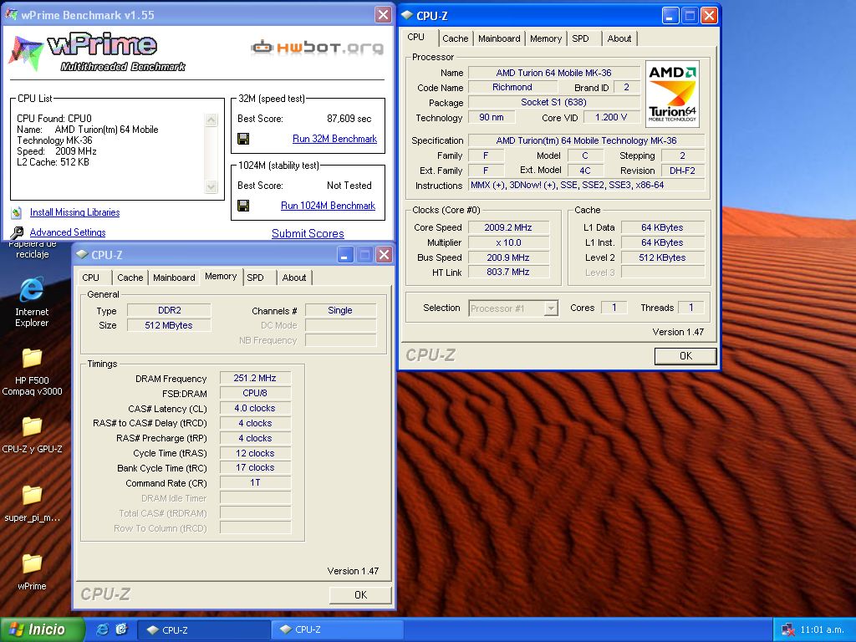This screenshot has width=856, height=642.
Task: Open the Advanced Settings link
Action: (x=68, y=232)
